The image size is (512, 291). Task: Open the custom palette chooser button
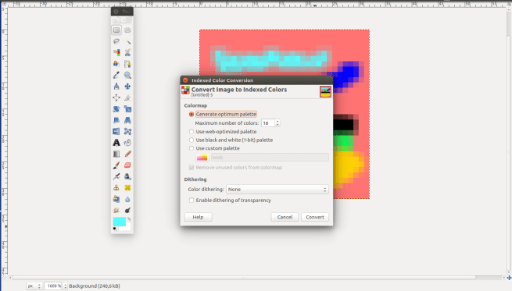[x=202, y=158]
